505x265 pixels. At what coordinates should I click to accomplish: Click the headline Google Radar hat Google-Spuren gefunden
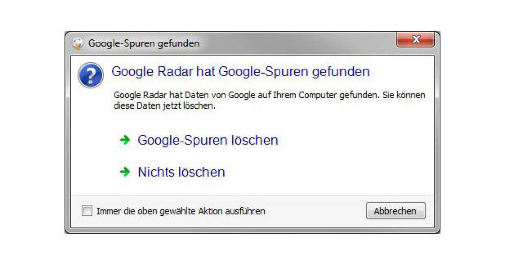coord(240,71)
